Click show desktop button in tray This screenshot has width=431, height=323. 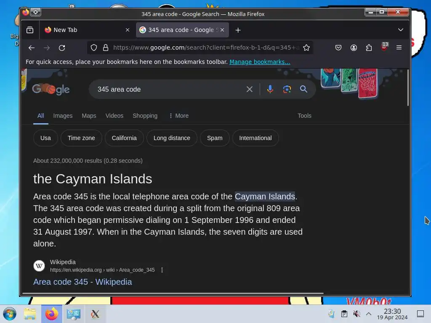click(x=420, y=314)
